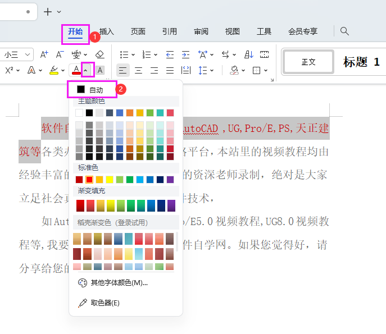Apply the 标题 1 heading style

tap(361, 62)
